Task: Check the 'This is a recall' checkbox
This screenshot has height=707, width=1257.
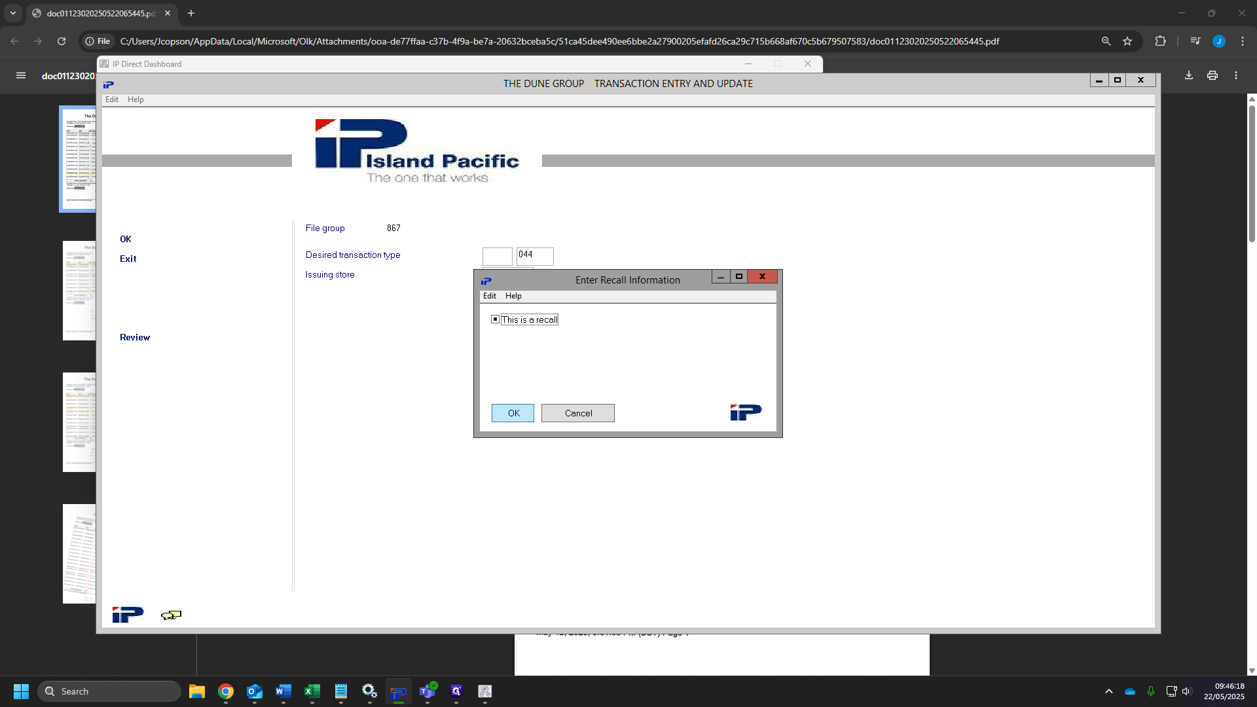Action: 496,319
